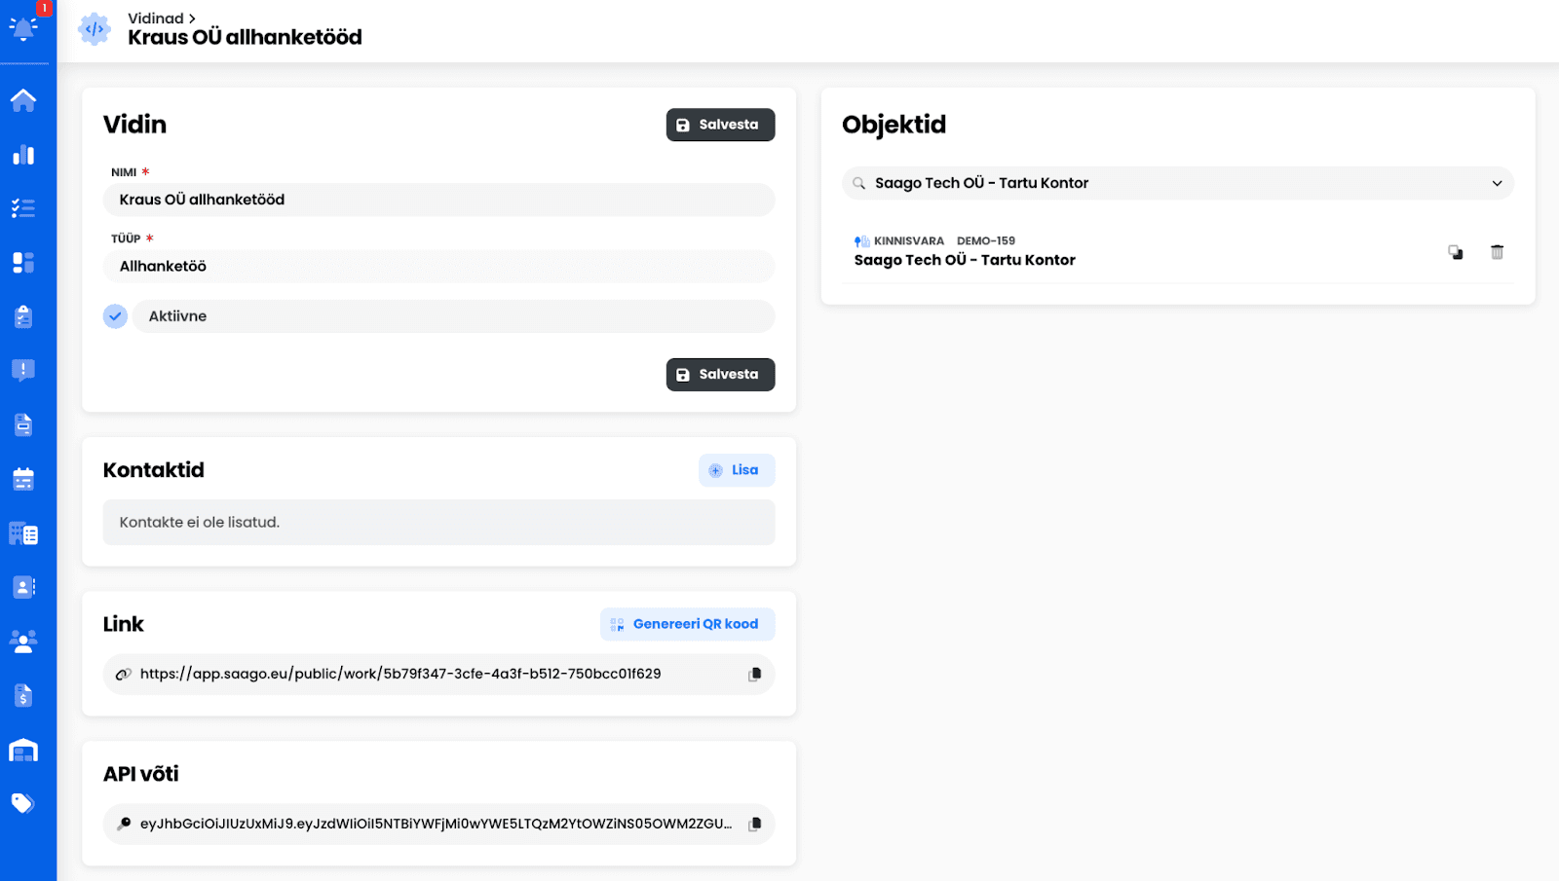Open the calendar icon in sidebar
The width and height of the screenshot is (1559, 881).
point(23,479)
